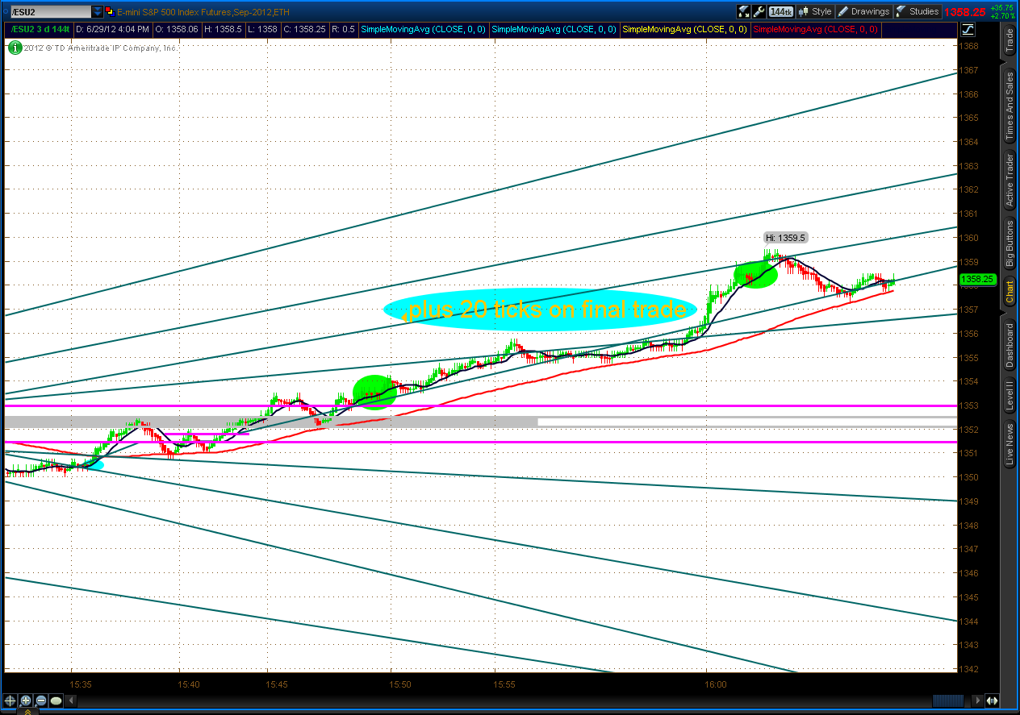Click the pencil icon beside Drawings
The width and height of the screenshot is (1020, 715).
point(842,11)
